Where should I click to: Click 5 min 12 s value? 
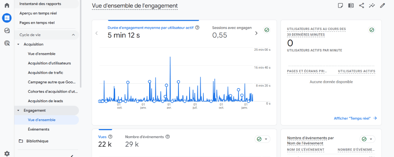(x=124, y=35)
